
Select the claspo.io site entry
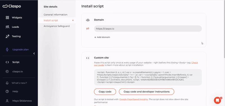pyautogui.click(x=17, y=72)
